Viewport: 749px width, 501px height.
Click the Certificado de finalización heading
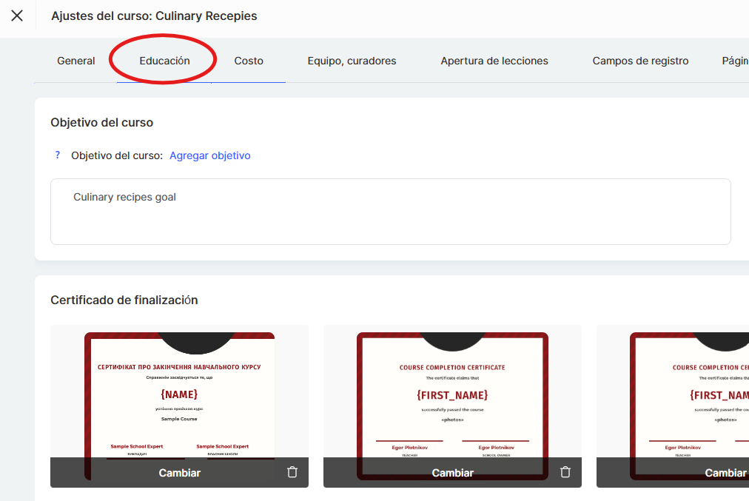tap(124, 300)
